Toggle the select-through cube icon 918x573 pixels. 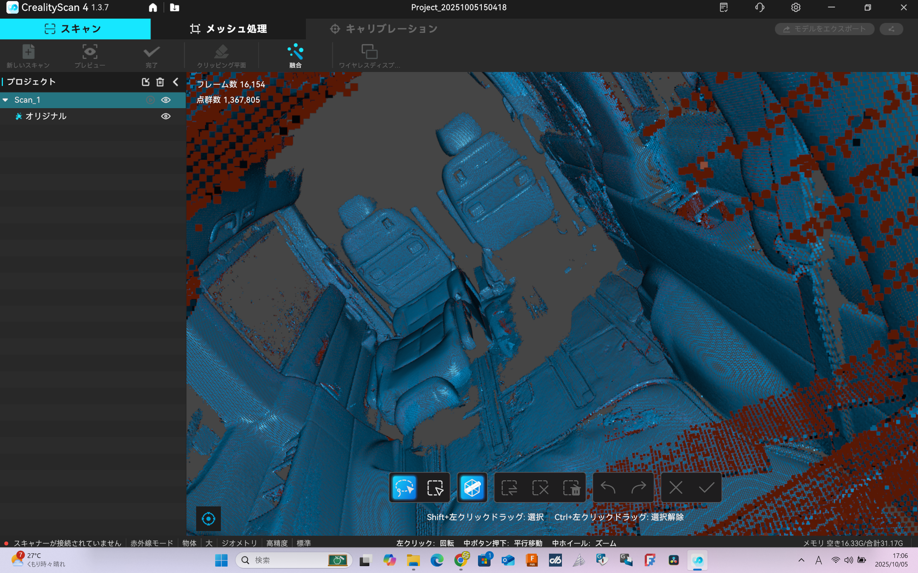tap(472, 488)
